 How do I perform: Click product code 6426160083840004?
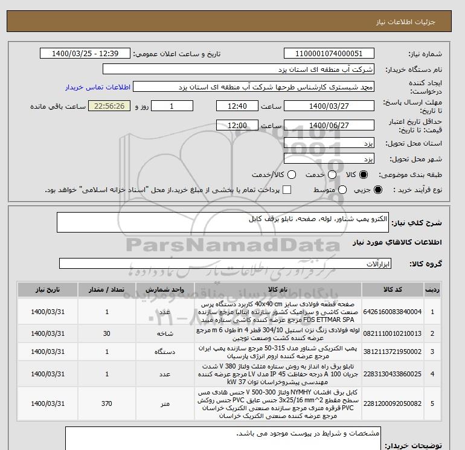point(393,312)
